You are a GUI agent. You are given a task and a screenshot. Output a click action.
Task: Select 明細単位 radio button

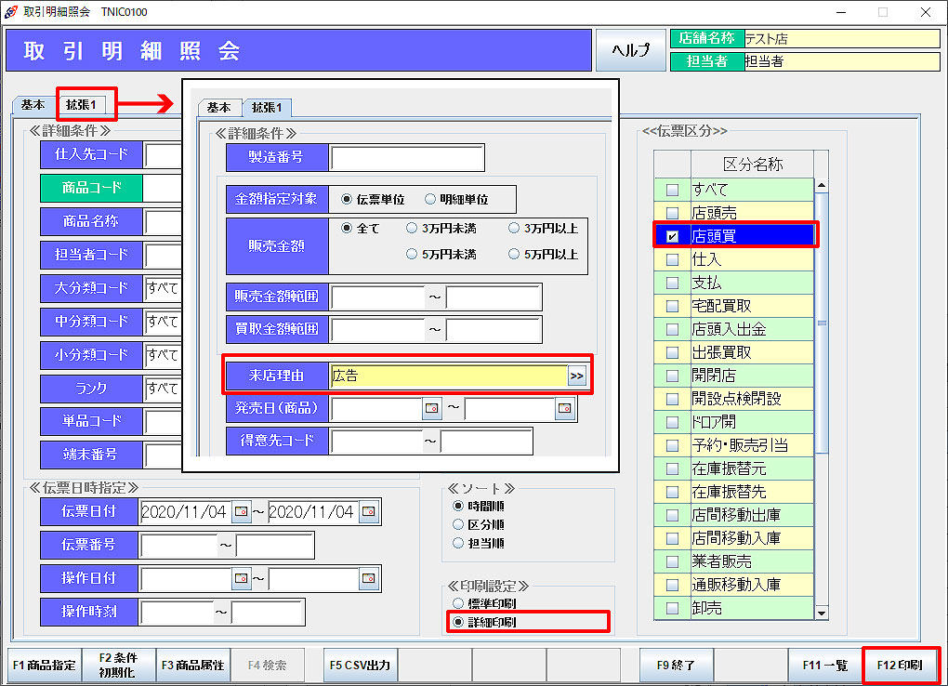click(430, 199)
